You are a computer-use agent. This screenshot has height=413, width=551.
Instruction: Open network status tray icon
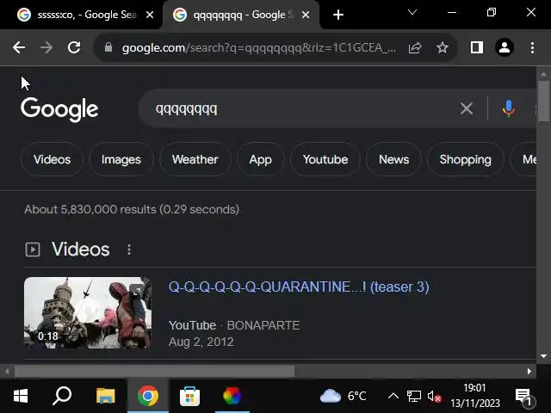pyautogui.click(x=413, y=396)
